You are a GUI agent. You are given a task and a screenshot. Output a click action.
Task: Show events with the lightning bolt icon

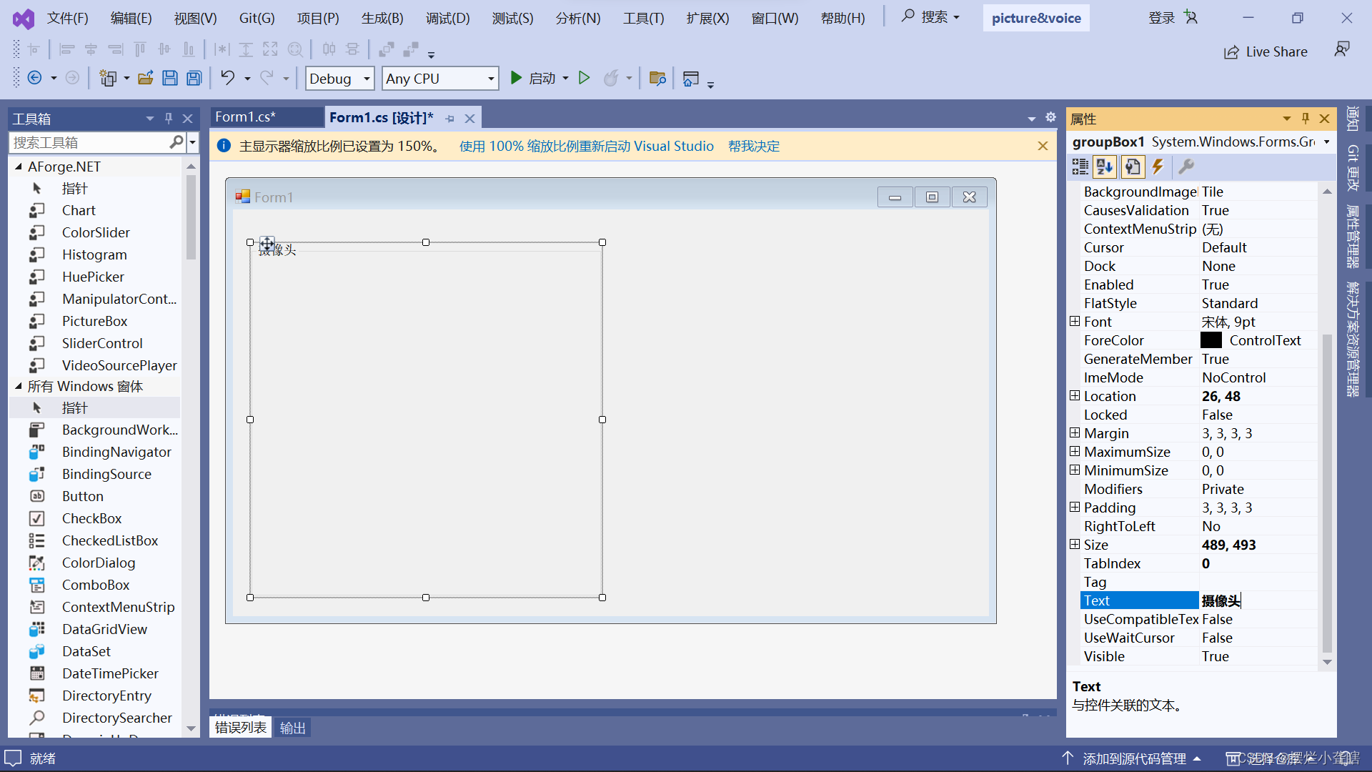(x=1158, y=167)
